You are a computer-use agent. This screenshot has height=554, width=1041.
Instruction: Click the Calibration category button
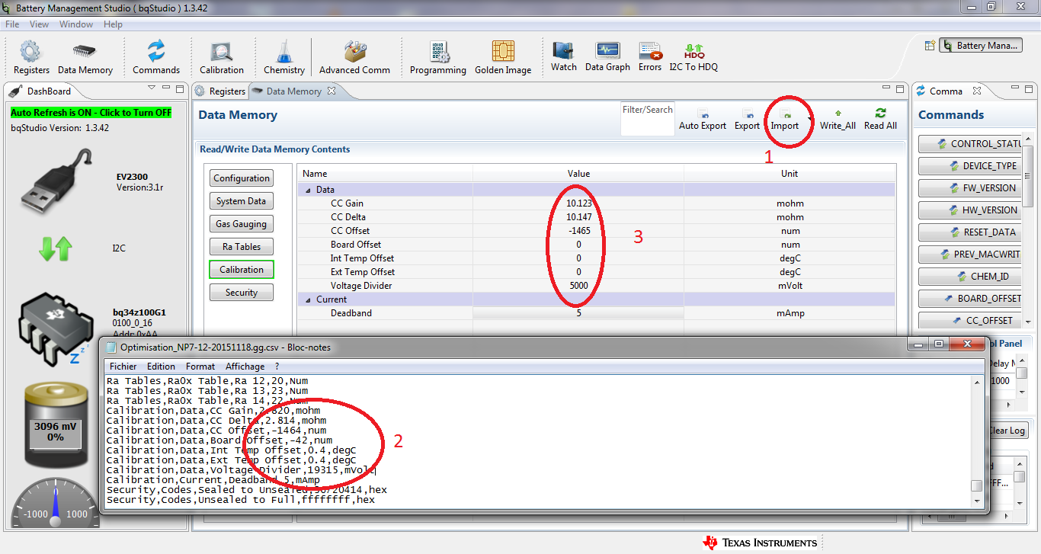click(242, 270)
